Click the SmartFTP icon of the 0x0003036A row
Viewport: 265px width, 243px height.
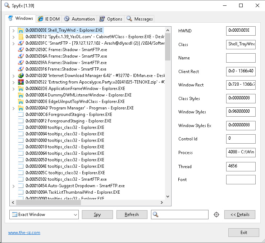(x=20, y=56)
